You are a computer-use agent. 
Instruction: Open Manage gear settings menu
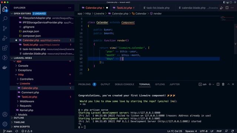pyautogui.click(x=5, y=124)
